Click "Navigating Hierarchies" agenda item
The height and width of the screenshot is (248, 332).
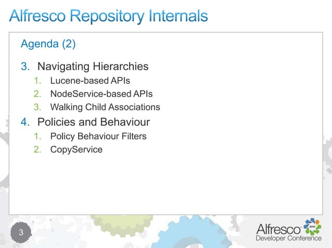coord(93,66)
